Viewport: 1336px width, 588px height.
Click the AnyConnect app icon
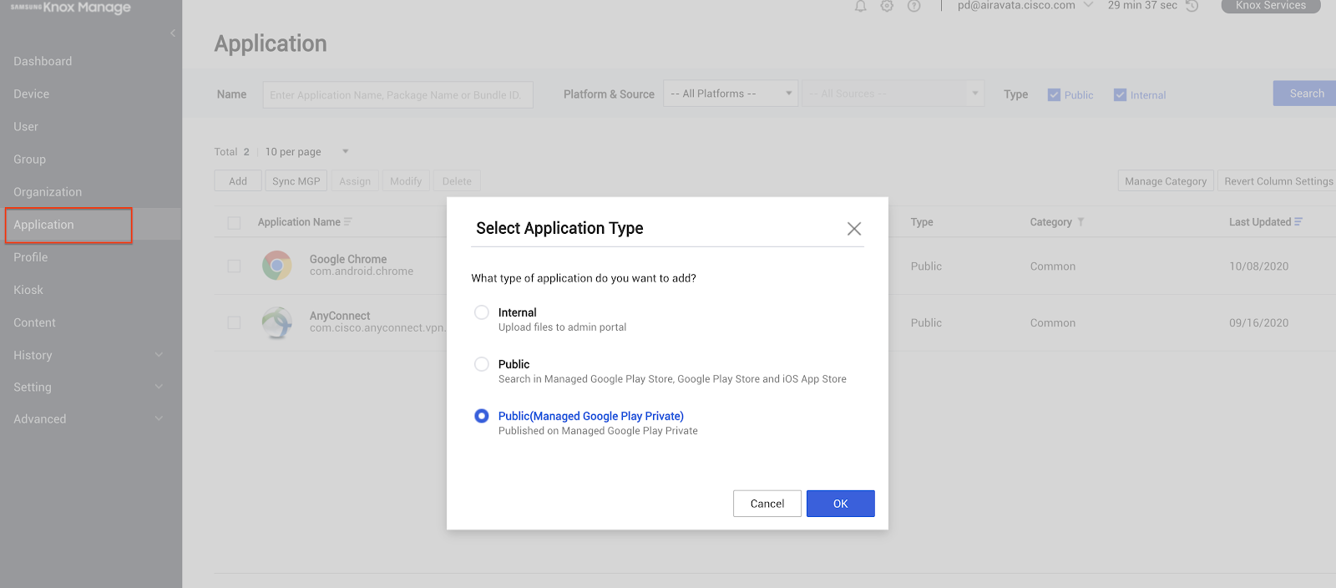[277, 322]
